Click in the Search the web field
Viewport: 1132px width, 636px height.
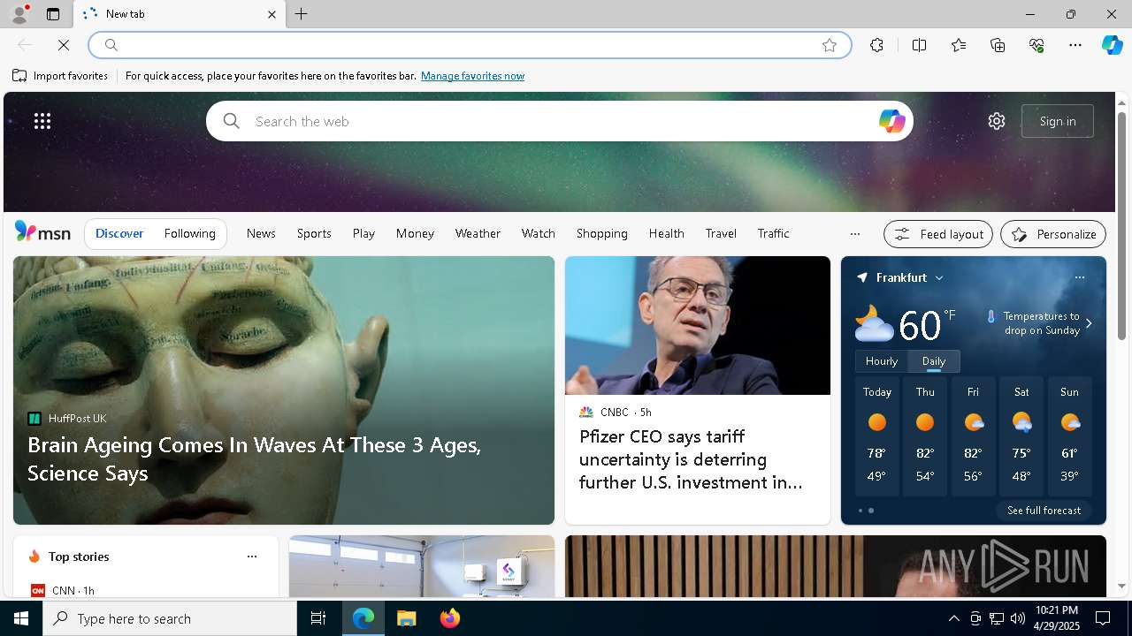click(x=559, y=121)
